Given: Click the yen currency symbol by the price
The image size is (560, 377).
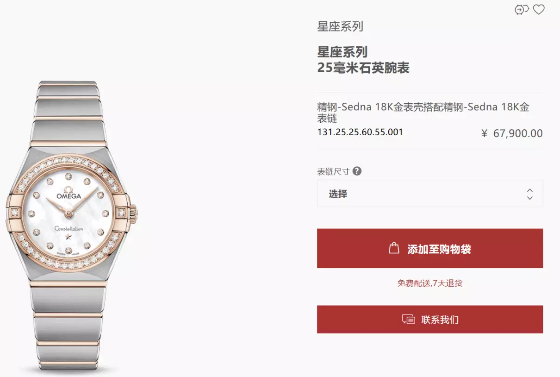Looking at the screenshot, I should pos(484,133).
